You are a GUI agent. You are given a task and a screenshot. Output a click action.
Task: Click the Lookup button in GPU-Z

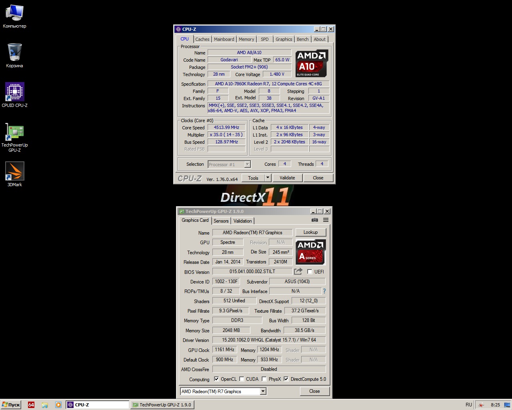click(311, 232)
